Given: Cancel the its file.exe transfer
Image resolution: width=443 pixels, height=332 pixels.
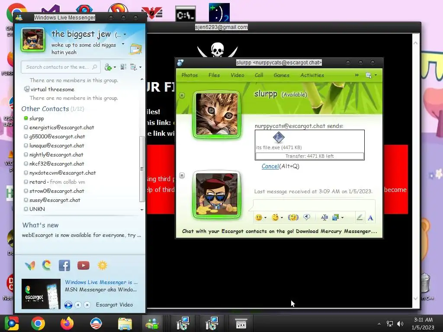Looking at the screenshot, I should [x=270, y=166].
